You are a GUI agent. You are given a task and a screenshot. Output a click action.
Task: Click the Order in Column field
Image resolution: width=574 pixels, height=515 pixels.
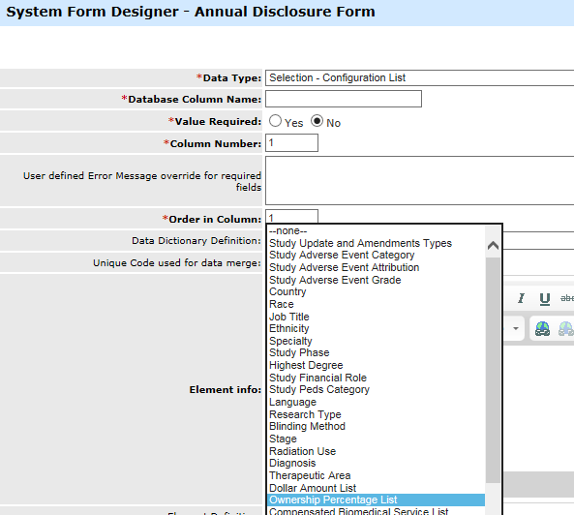[291, 217]
